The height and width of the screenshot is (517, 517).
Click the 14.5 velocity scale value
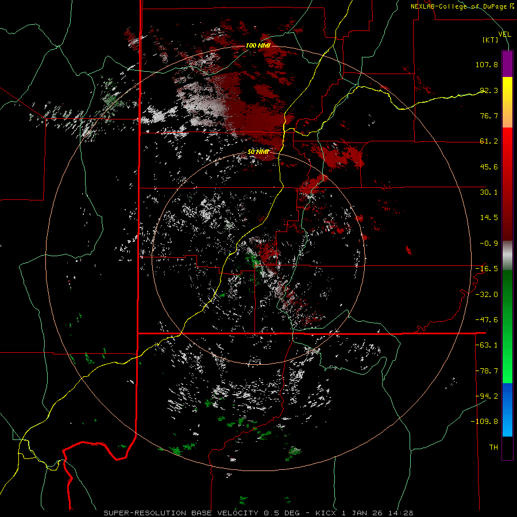pos(489,218)
